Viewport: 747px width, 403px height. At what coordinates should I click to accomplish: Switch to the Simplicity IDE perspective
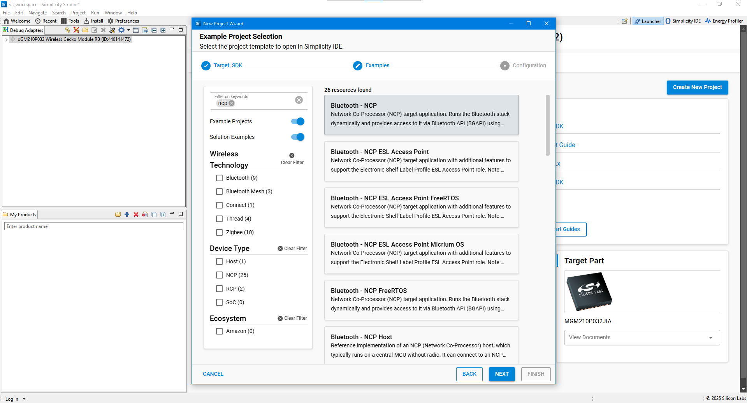pos(683,21)
